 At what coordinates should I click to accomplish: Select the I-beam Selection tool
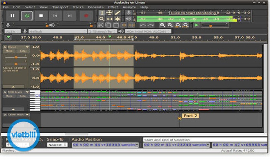click(x=102, y=13)
